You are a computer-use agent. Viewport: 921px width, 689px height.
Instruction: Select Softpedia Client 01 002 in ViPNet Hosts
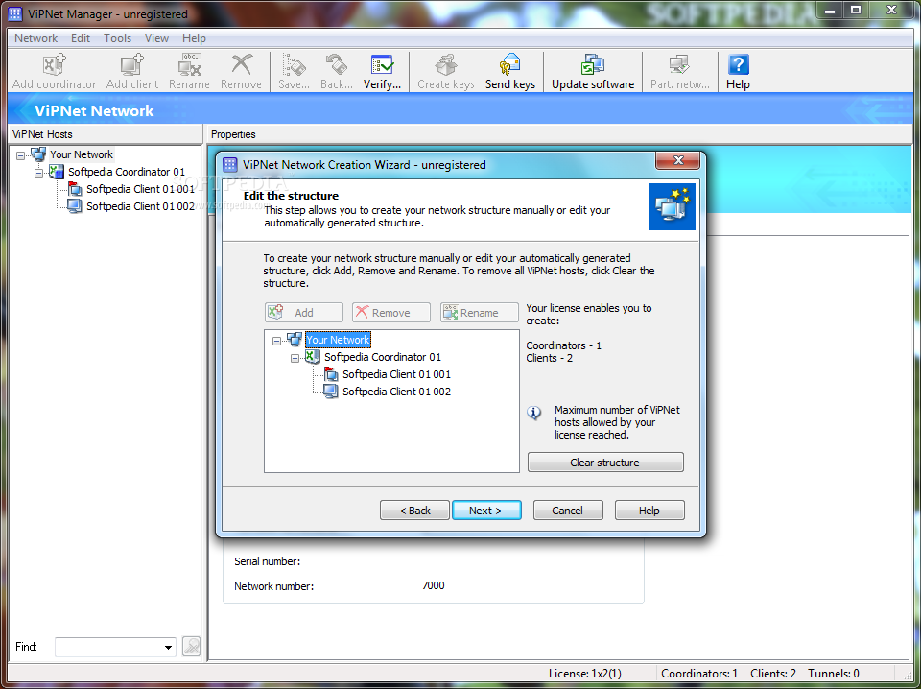click(x=140, y=206)
